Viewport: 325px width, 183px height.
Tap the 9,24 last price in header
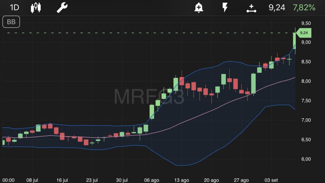pyautogui.click(x=277, y=8)
